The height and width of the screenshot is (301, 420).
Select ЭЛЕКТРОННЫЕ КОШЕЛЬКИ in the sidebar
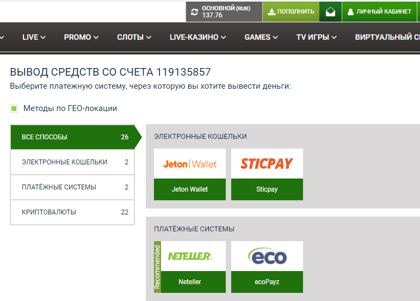point(72,162)
